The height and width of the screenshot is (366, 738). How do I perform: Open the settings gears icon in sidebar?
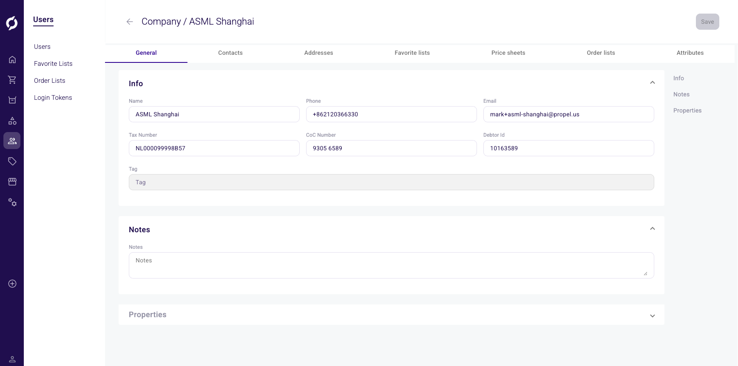[x=12, y=202]
